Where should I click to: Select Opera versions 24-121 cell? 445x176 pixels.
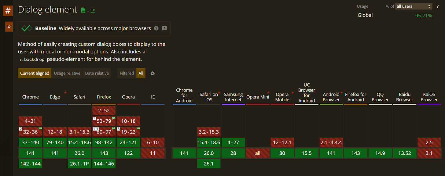click(128, 142)
